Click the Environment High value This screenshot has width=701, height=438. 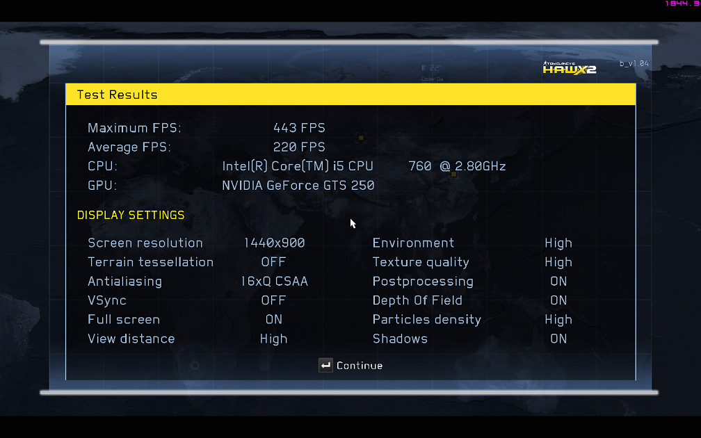coord(558,243)
